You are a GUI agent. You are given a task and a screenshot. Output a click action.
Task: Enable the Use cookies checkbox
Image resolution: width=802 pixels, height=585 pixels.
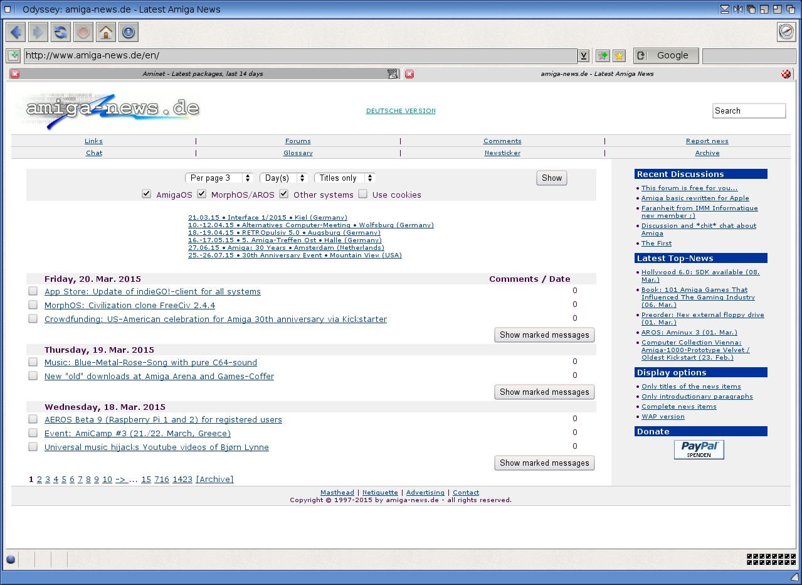point(363,194)
